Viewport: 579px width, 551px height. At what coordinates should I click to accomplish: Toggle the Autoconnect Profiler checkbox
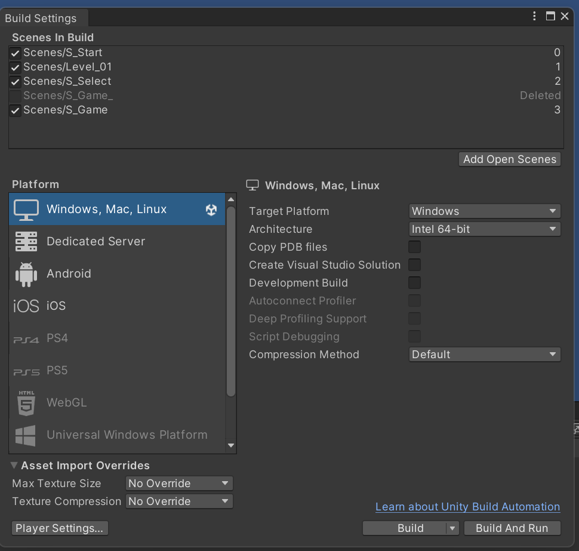pyautogui.click(x=414, y=301)
